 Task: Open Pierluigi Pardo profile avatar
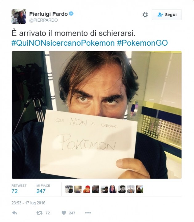coord(19,16)
